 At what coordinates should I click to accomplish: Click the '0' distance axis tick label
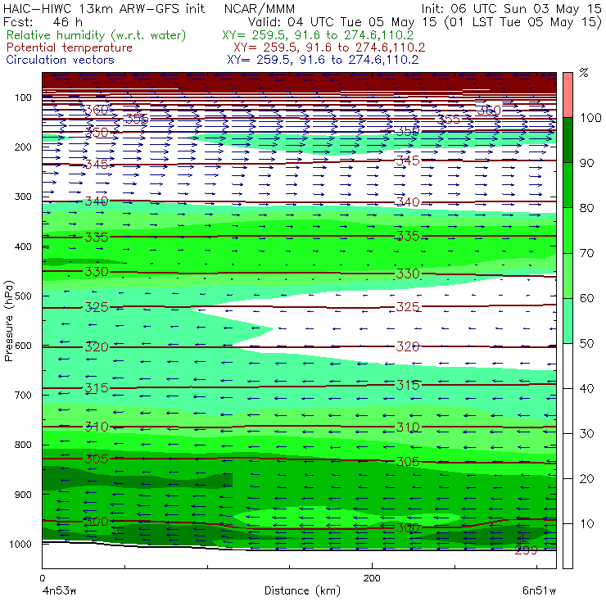tap(43, 578)
